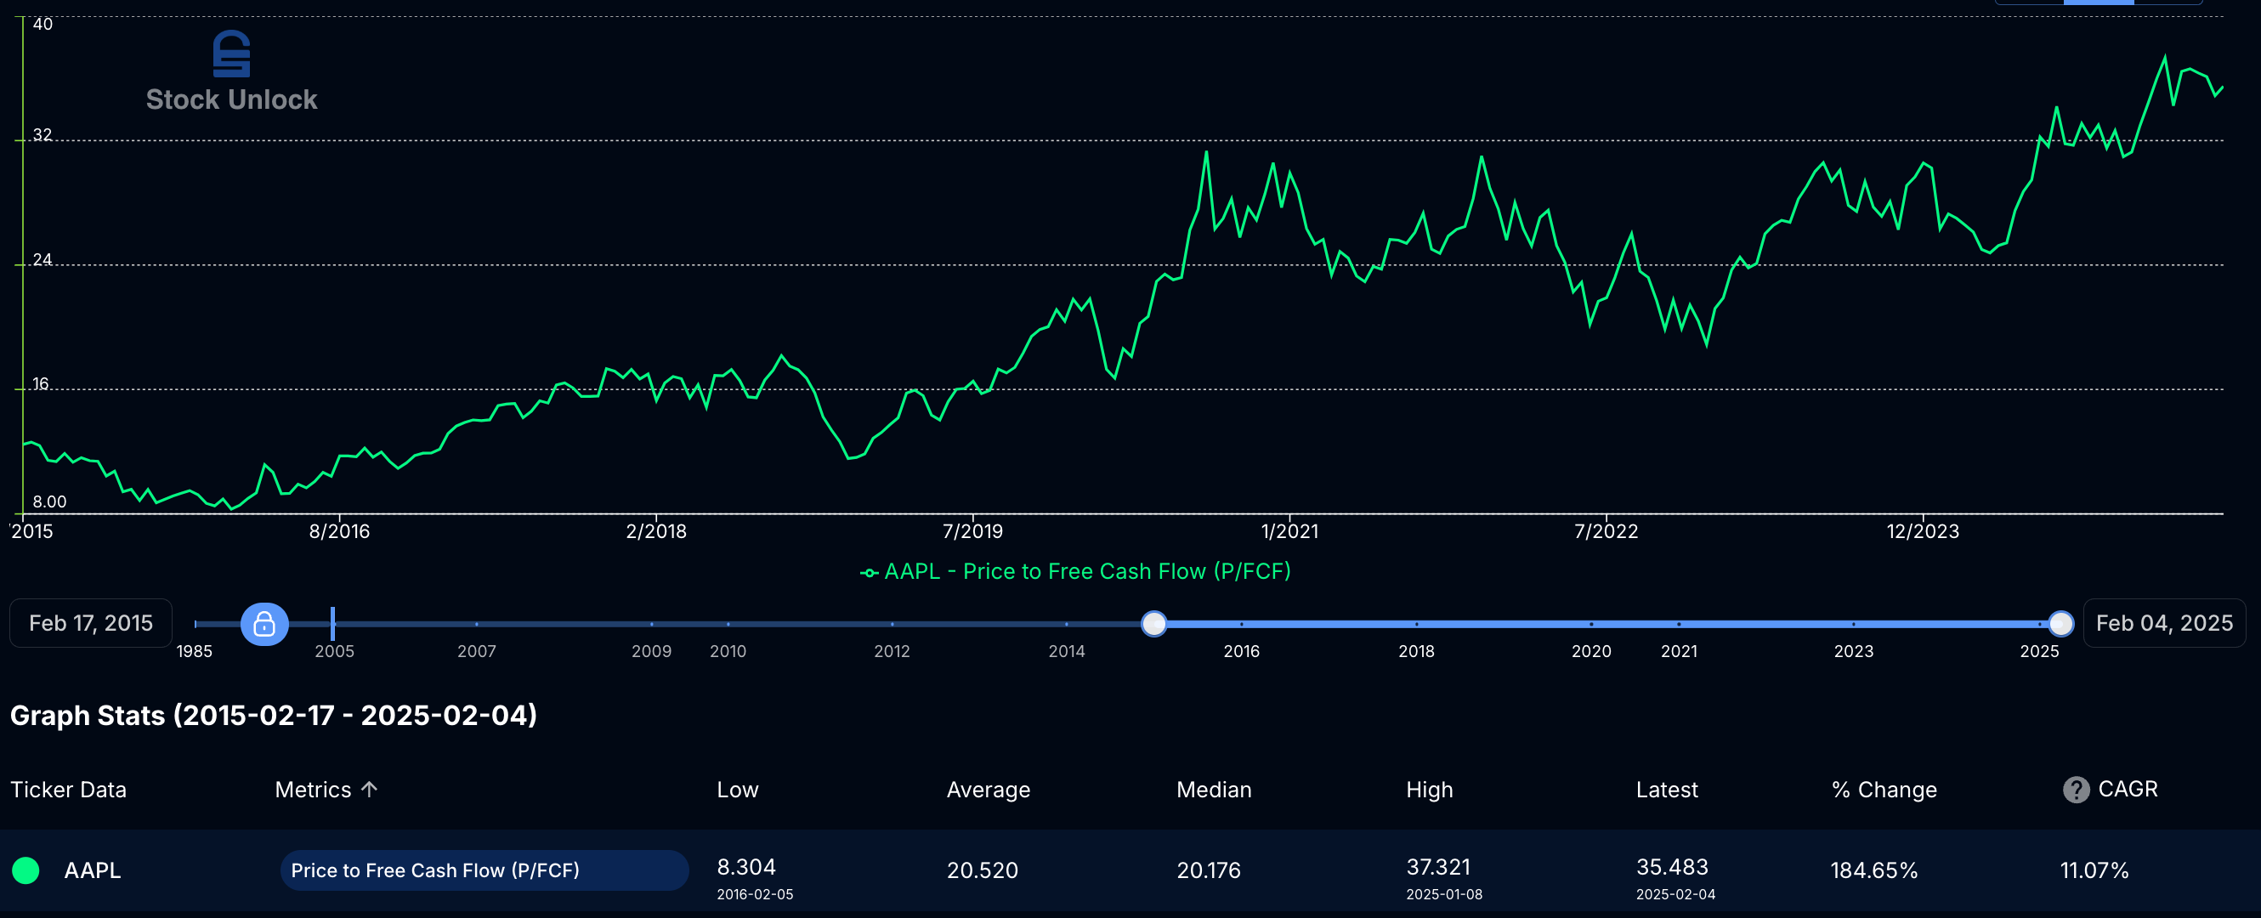Click the latest date 2025-02-04
Image resolution: width=2261 pixels, height=918 pixels.
pyautogui.click(x=1675, y=894)
